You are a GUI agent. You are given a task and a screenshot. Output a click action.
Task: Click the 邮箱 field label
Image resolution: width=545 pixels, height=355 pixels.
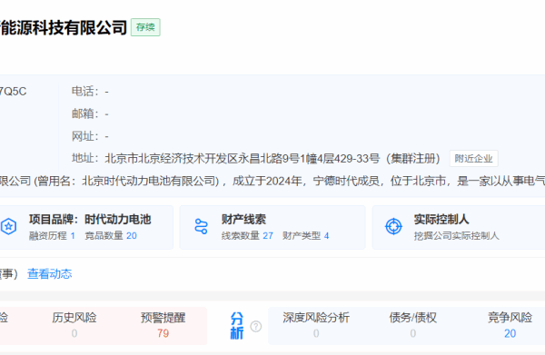[x=85, y=113]
